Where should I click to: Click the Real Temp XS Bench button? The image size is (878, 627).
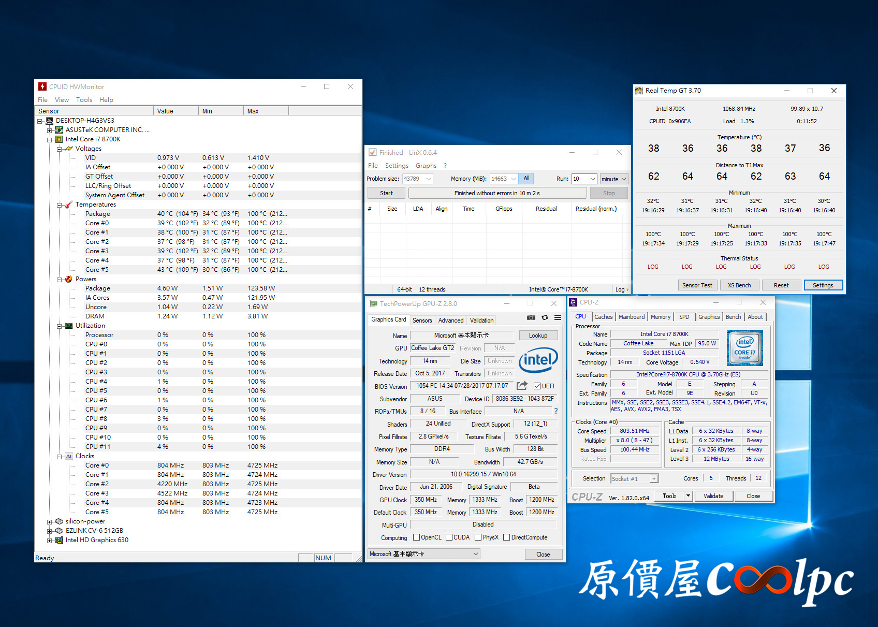(x=739, y=285)
